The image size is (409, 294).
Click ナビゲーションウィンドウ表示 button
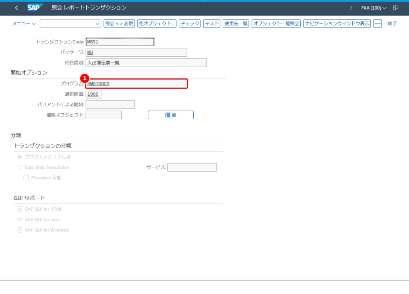click(337, 24)
